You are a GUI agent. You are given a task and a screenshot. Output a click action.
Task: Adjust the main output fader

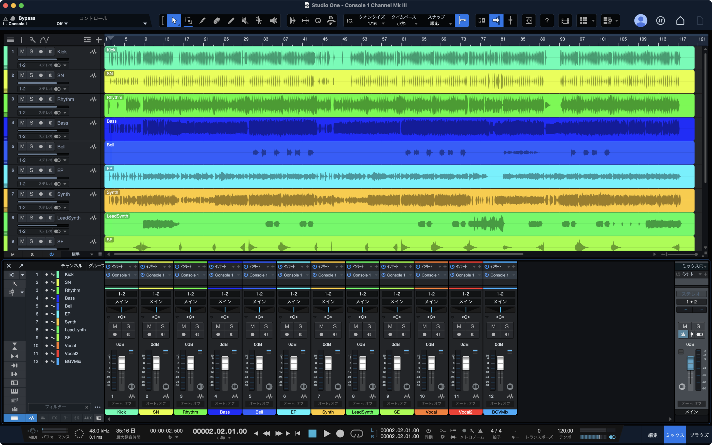(x=690, y=363)
